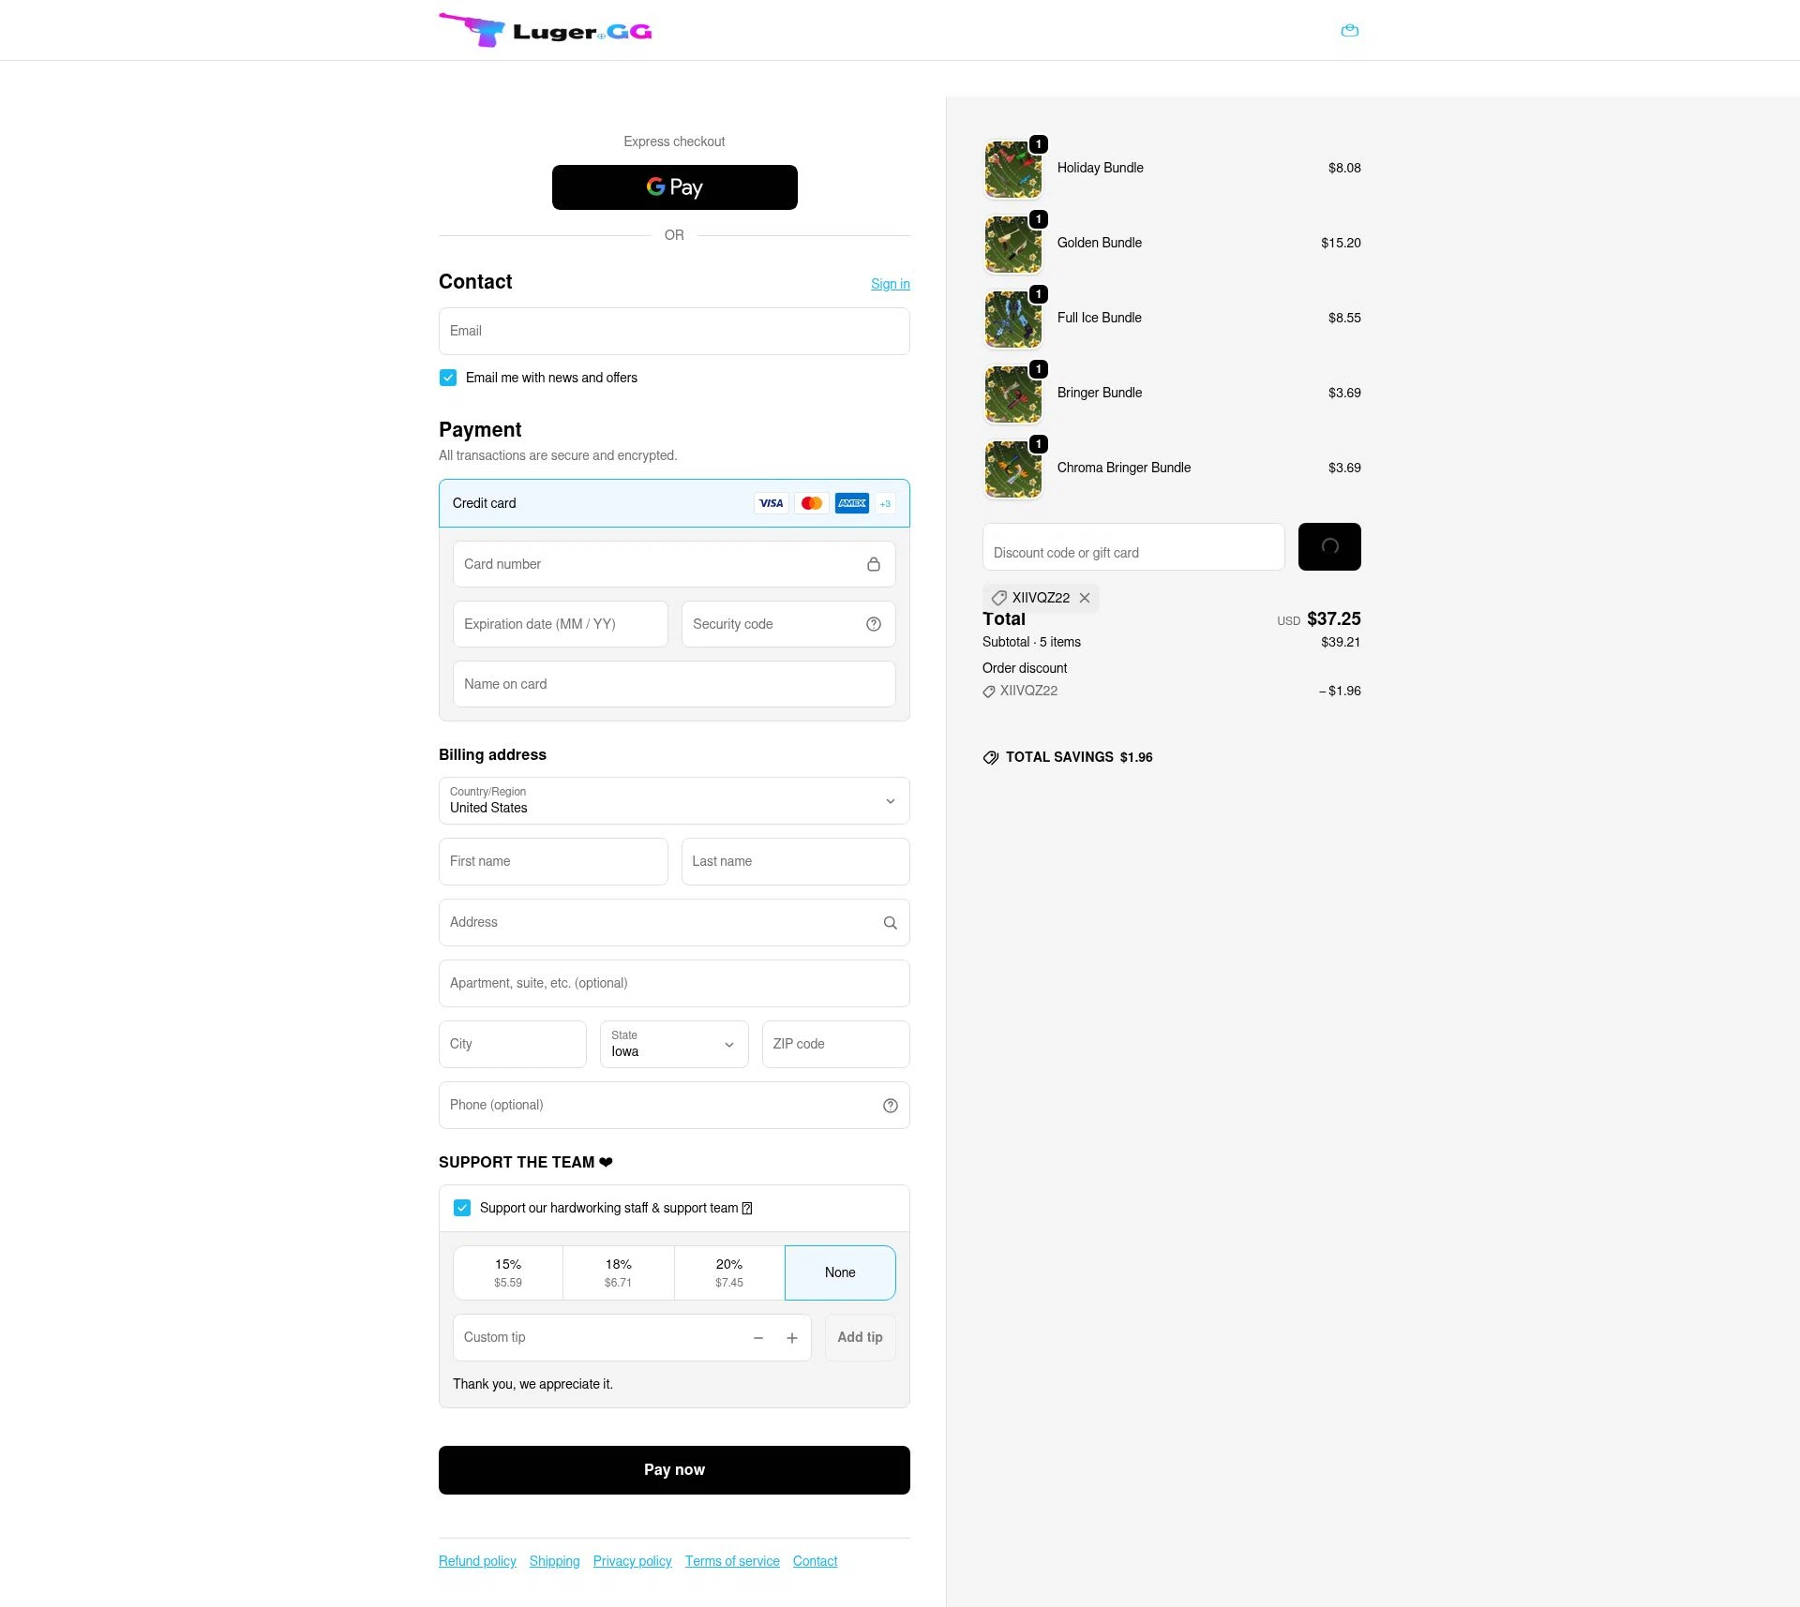
Task: Select the 18% tip option
Action: click(x=618, y=1272)
